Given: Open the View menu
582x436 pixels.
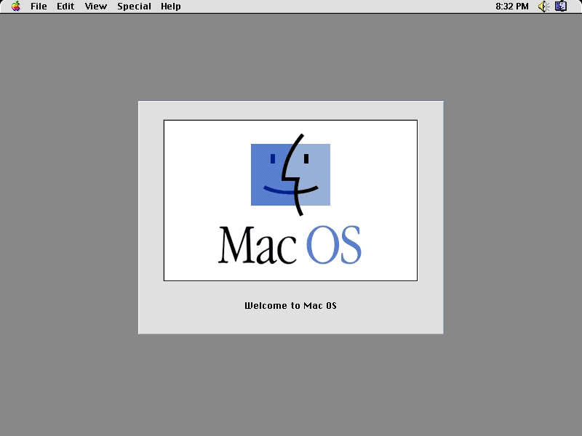Looking at the screenshot, I should coord(95,7).
